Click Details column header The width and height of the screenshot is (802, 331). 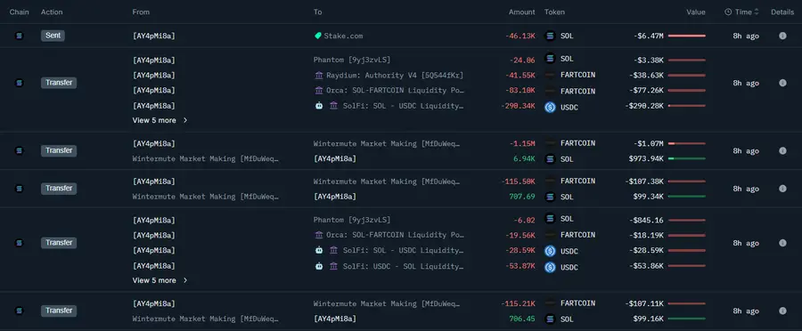point(782,12)
